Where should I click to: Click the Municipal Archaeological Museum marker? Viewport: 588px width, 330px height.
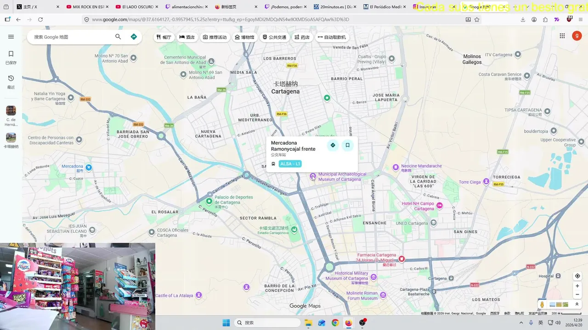tap(313, 176)
